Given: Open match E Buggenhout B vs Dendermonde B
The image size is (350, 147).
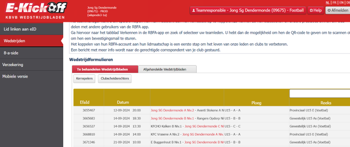Looking at the screenshot, I should 187,142.
